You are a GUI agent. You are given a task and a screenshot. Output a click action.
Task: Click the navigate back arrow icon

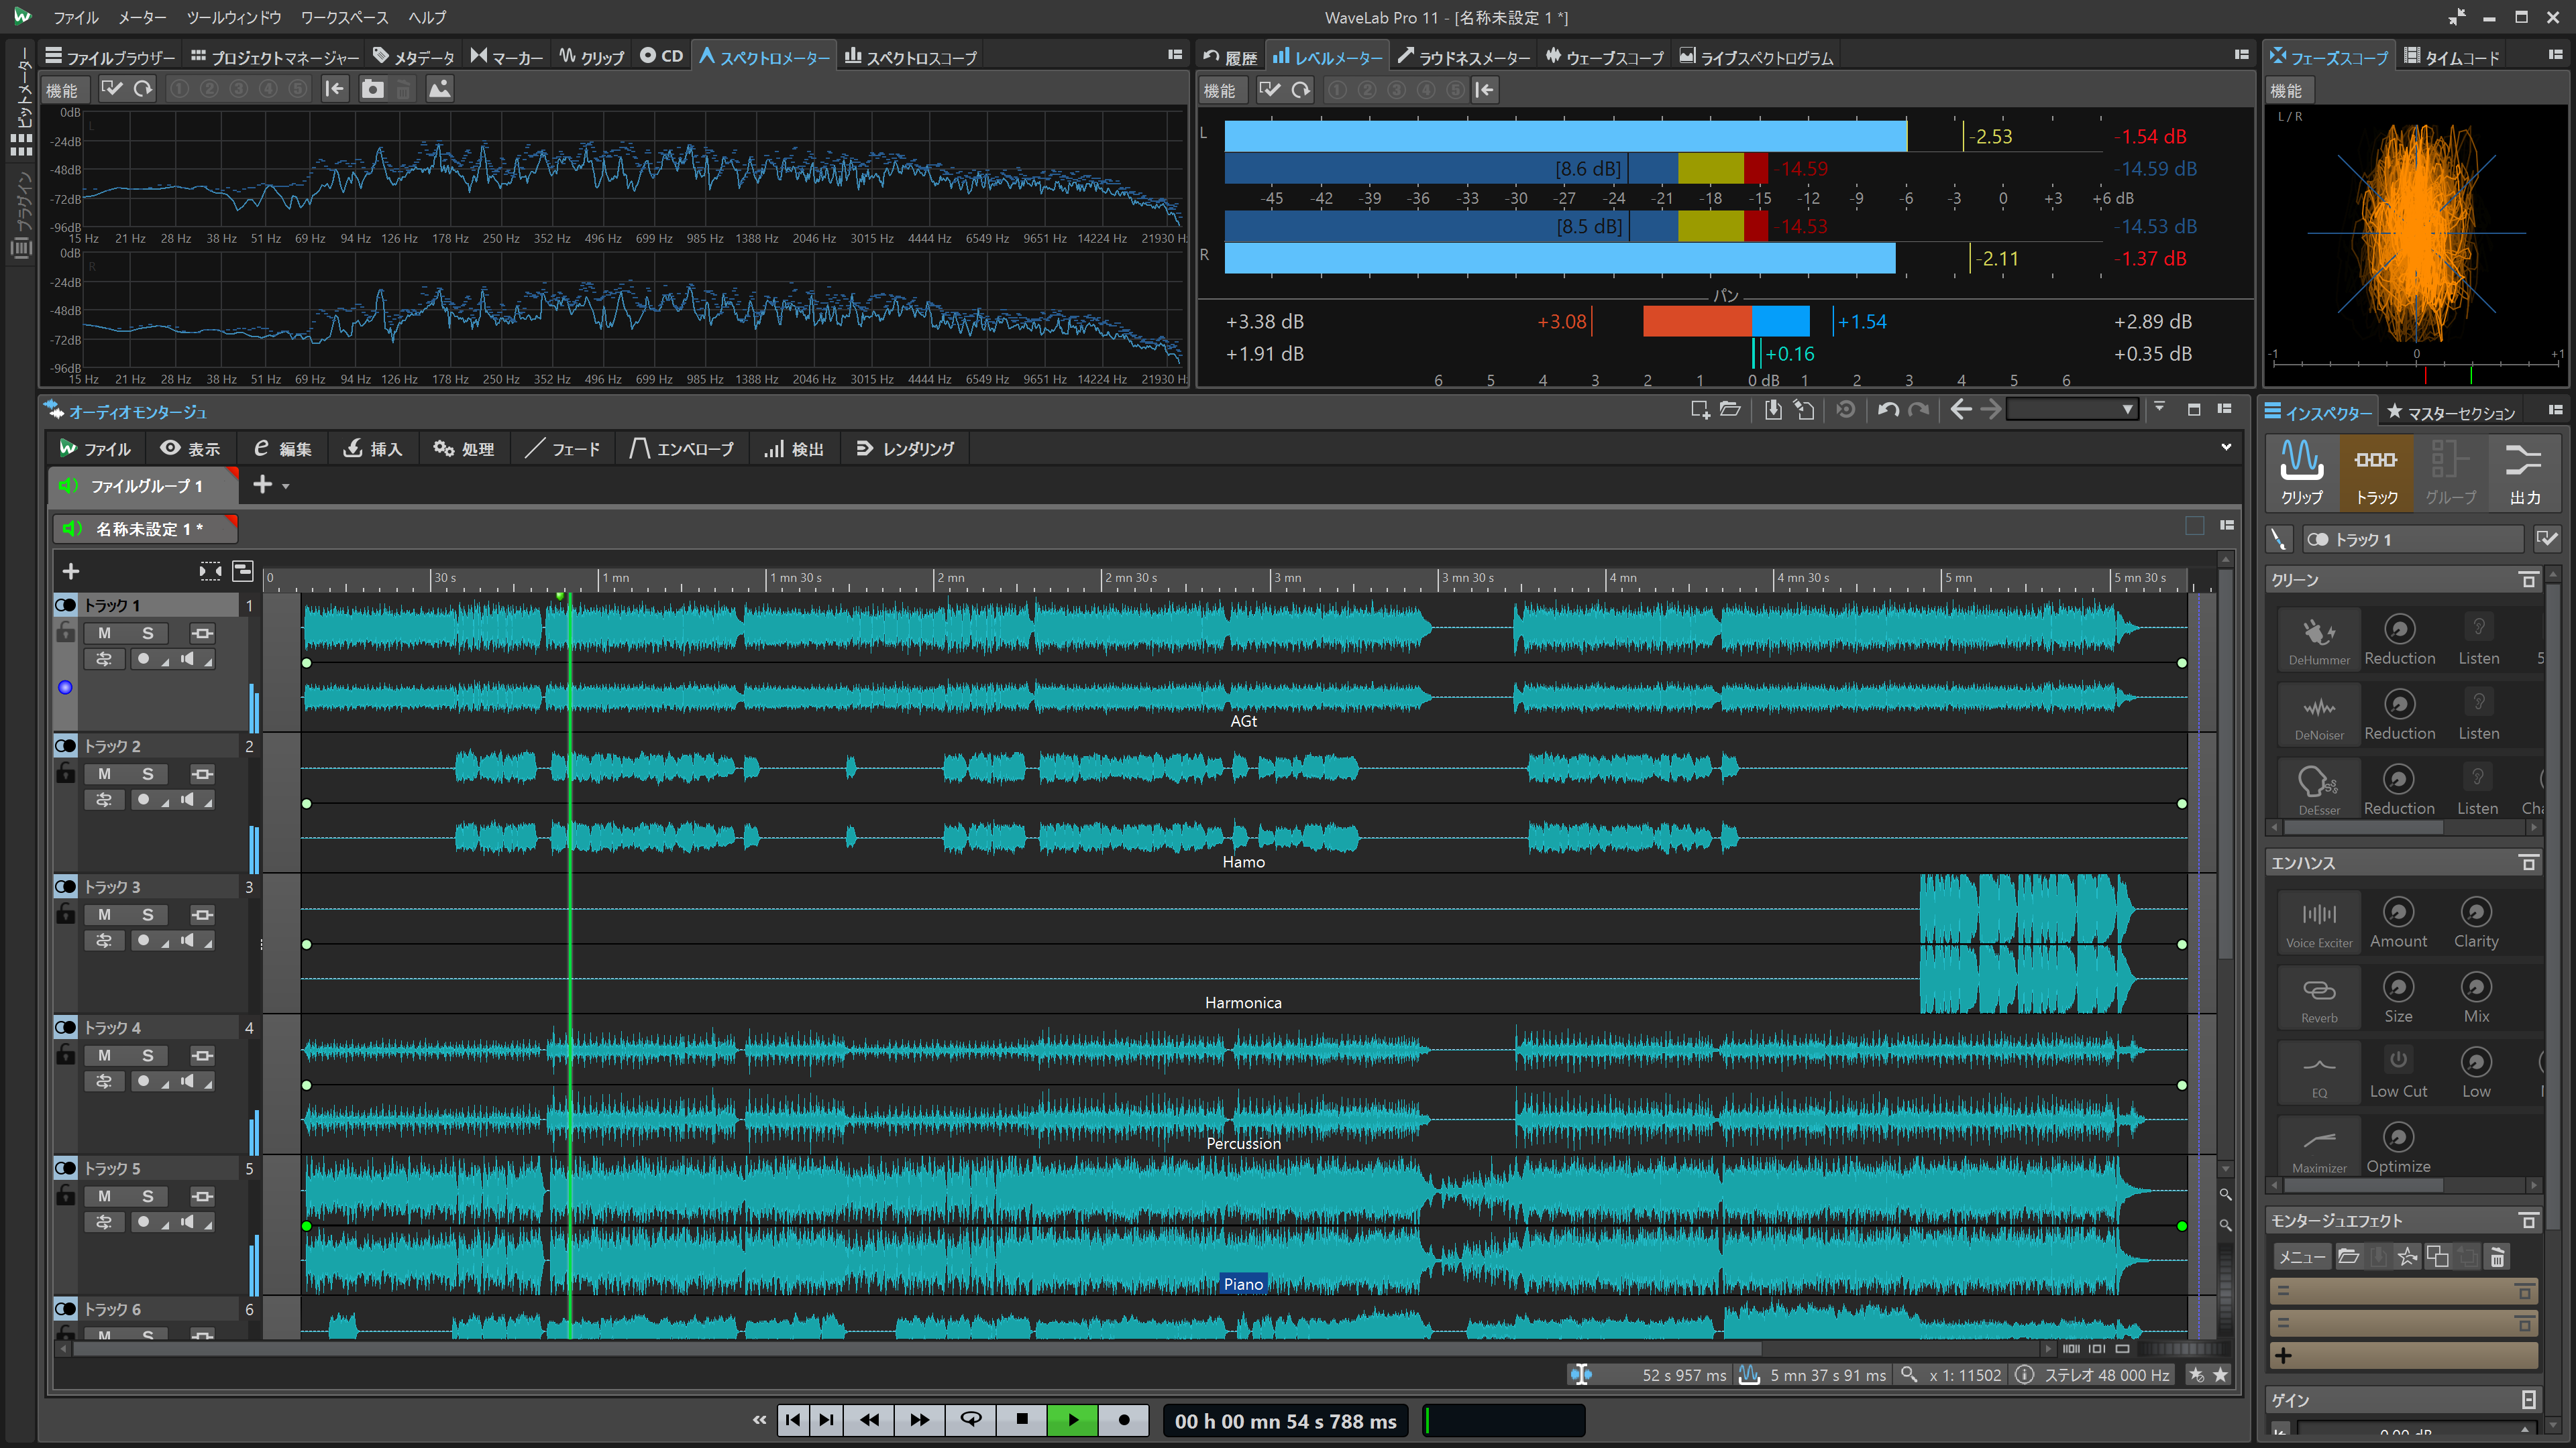coord(1961,410)
